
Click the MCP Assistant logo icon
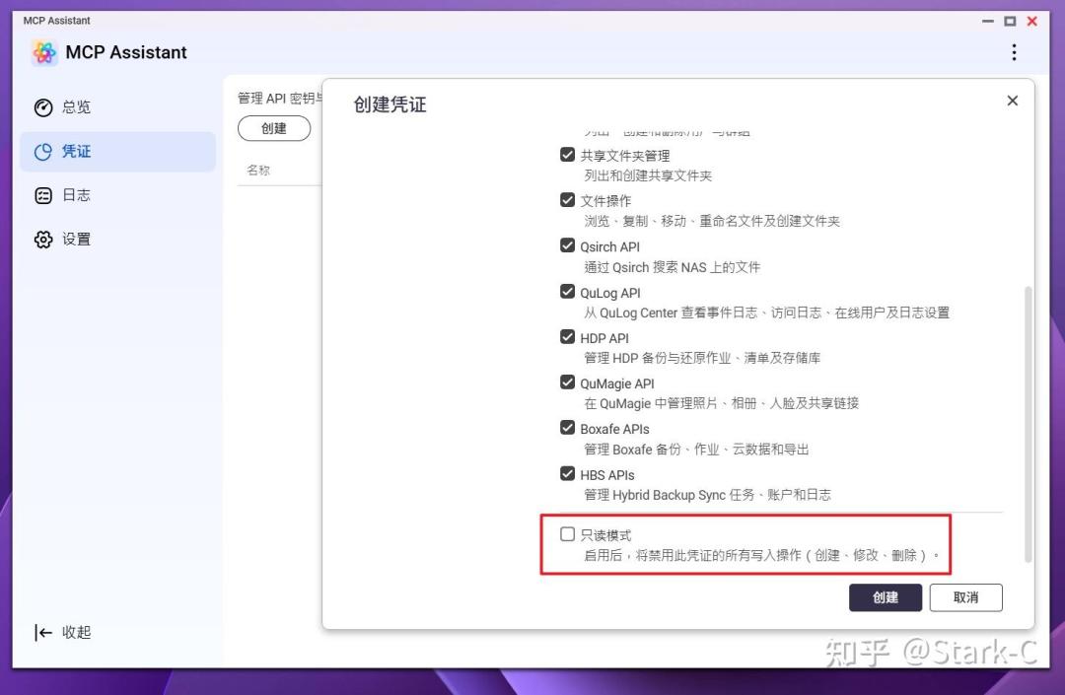(44, 52)
